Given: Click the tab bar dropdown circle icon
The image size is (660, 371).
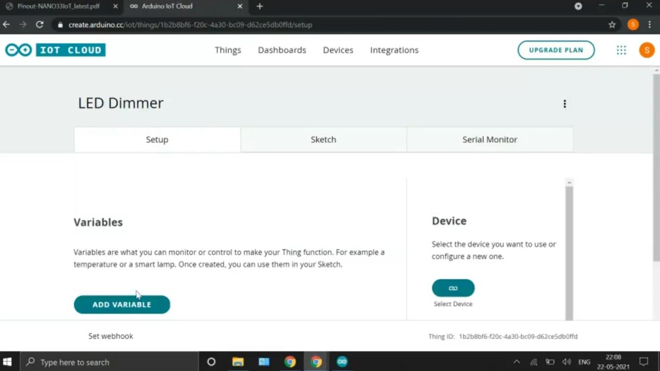Looking at the screenshot, I should coord(578,6).
